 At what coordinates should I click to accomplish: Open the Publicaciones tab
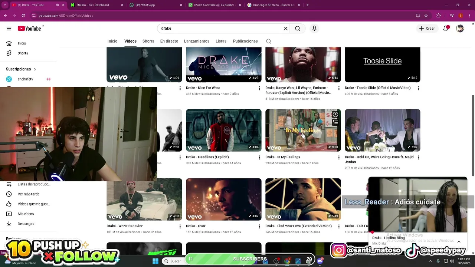point(245,41)
